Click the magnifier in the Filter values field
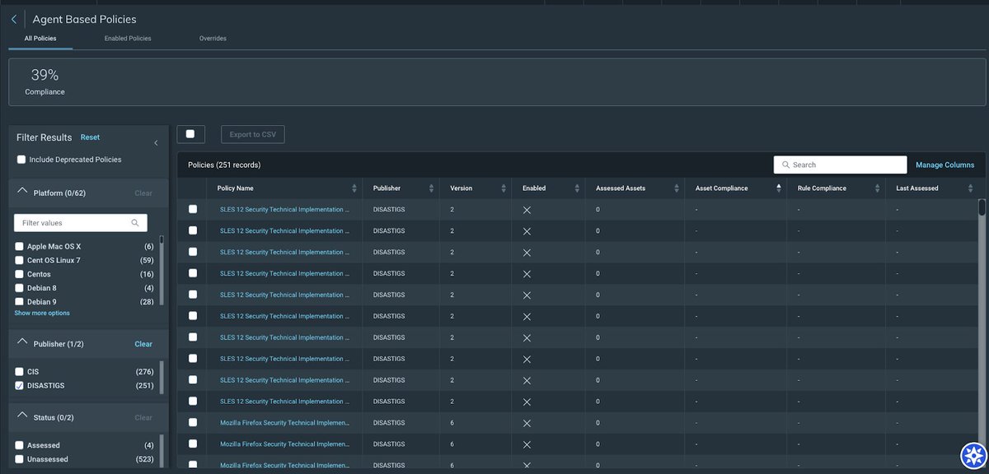Viewport: 989px width, 474px height. [x=135, y=222]
